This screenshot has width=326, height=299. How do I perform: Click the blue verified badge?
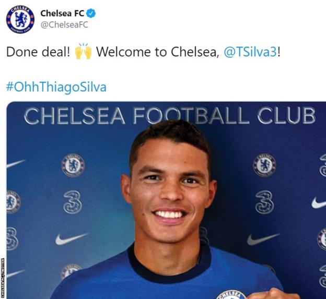pos(91,13)
